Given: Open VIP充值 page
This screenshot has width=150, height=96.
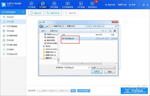Looking at the screenshot, I should 122,5.
